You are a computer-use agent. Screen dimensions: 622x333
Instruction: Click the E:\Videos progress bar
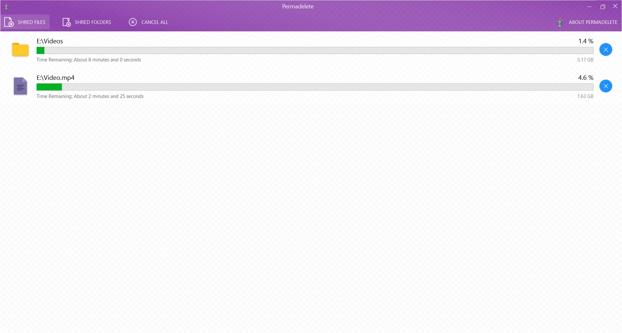pos(315,50)
